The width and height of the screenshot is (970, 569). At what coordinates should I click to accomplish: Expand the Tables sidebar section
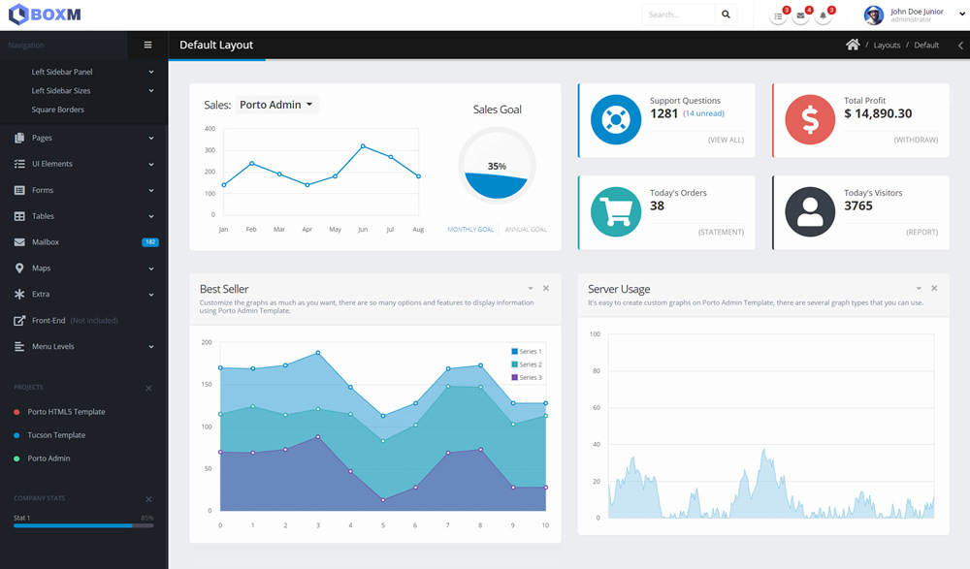tap(83, 216)
